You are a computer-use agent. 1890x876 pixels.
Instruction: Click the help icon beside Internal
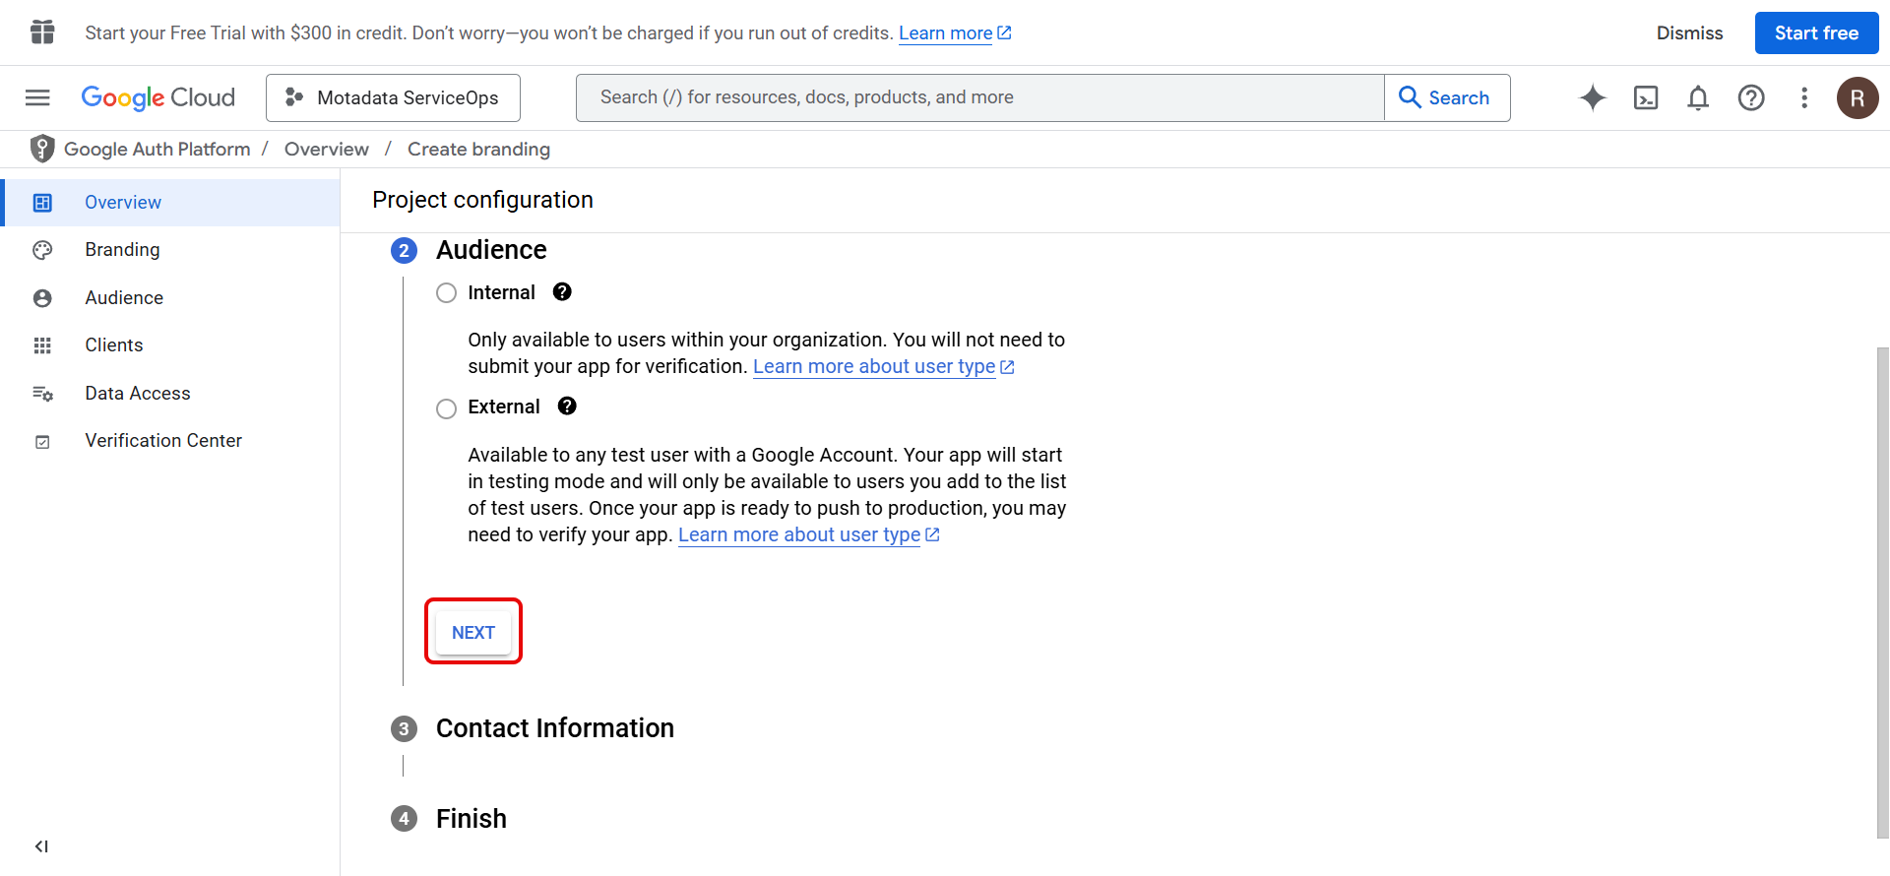point(562,292)
